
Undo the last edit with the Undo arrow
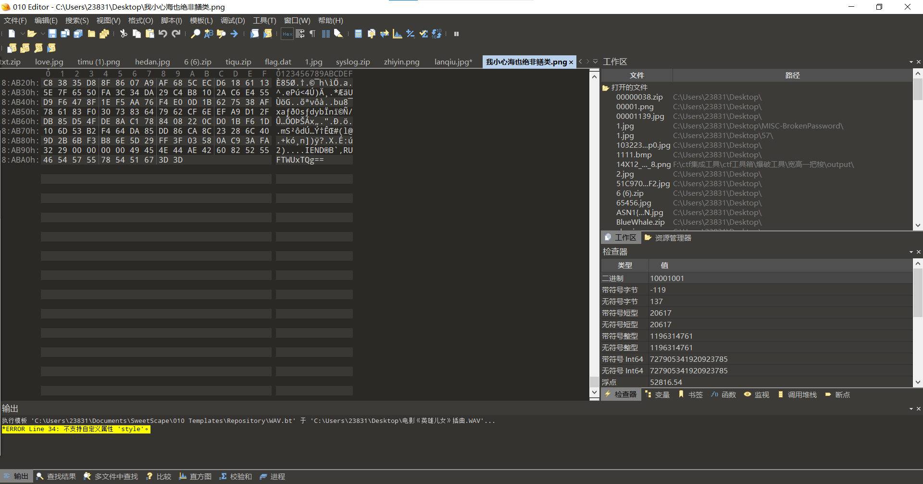[163, 34]
